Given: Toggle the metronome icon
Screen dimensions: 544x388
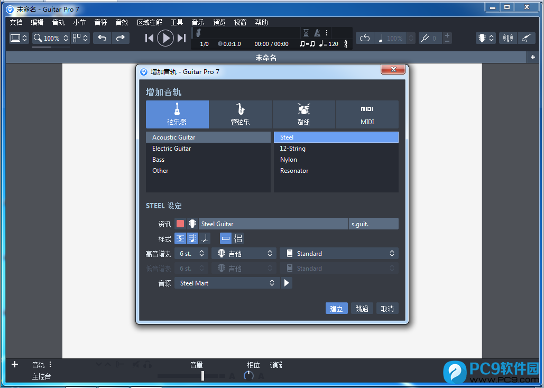Looking at the screenshot, I should (x=317, y=33).
